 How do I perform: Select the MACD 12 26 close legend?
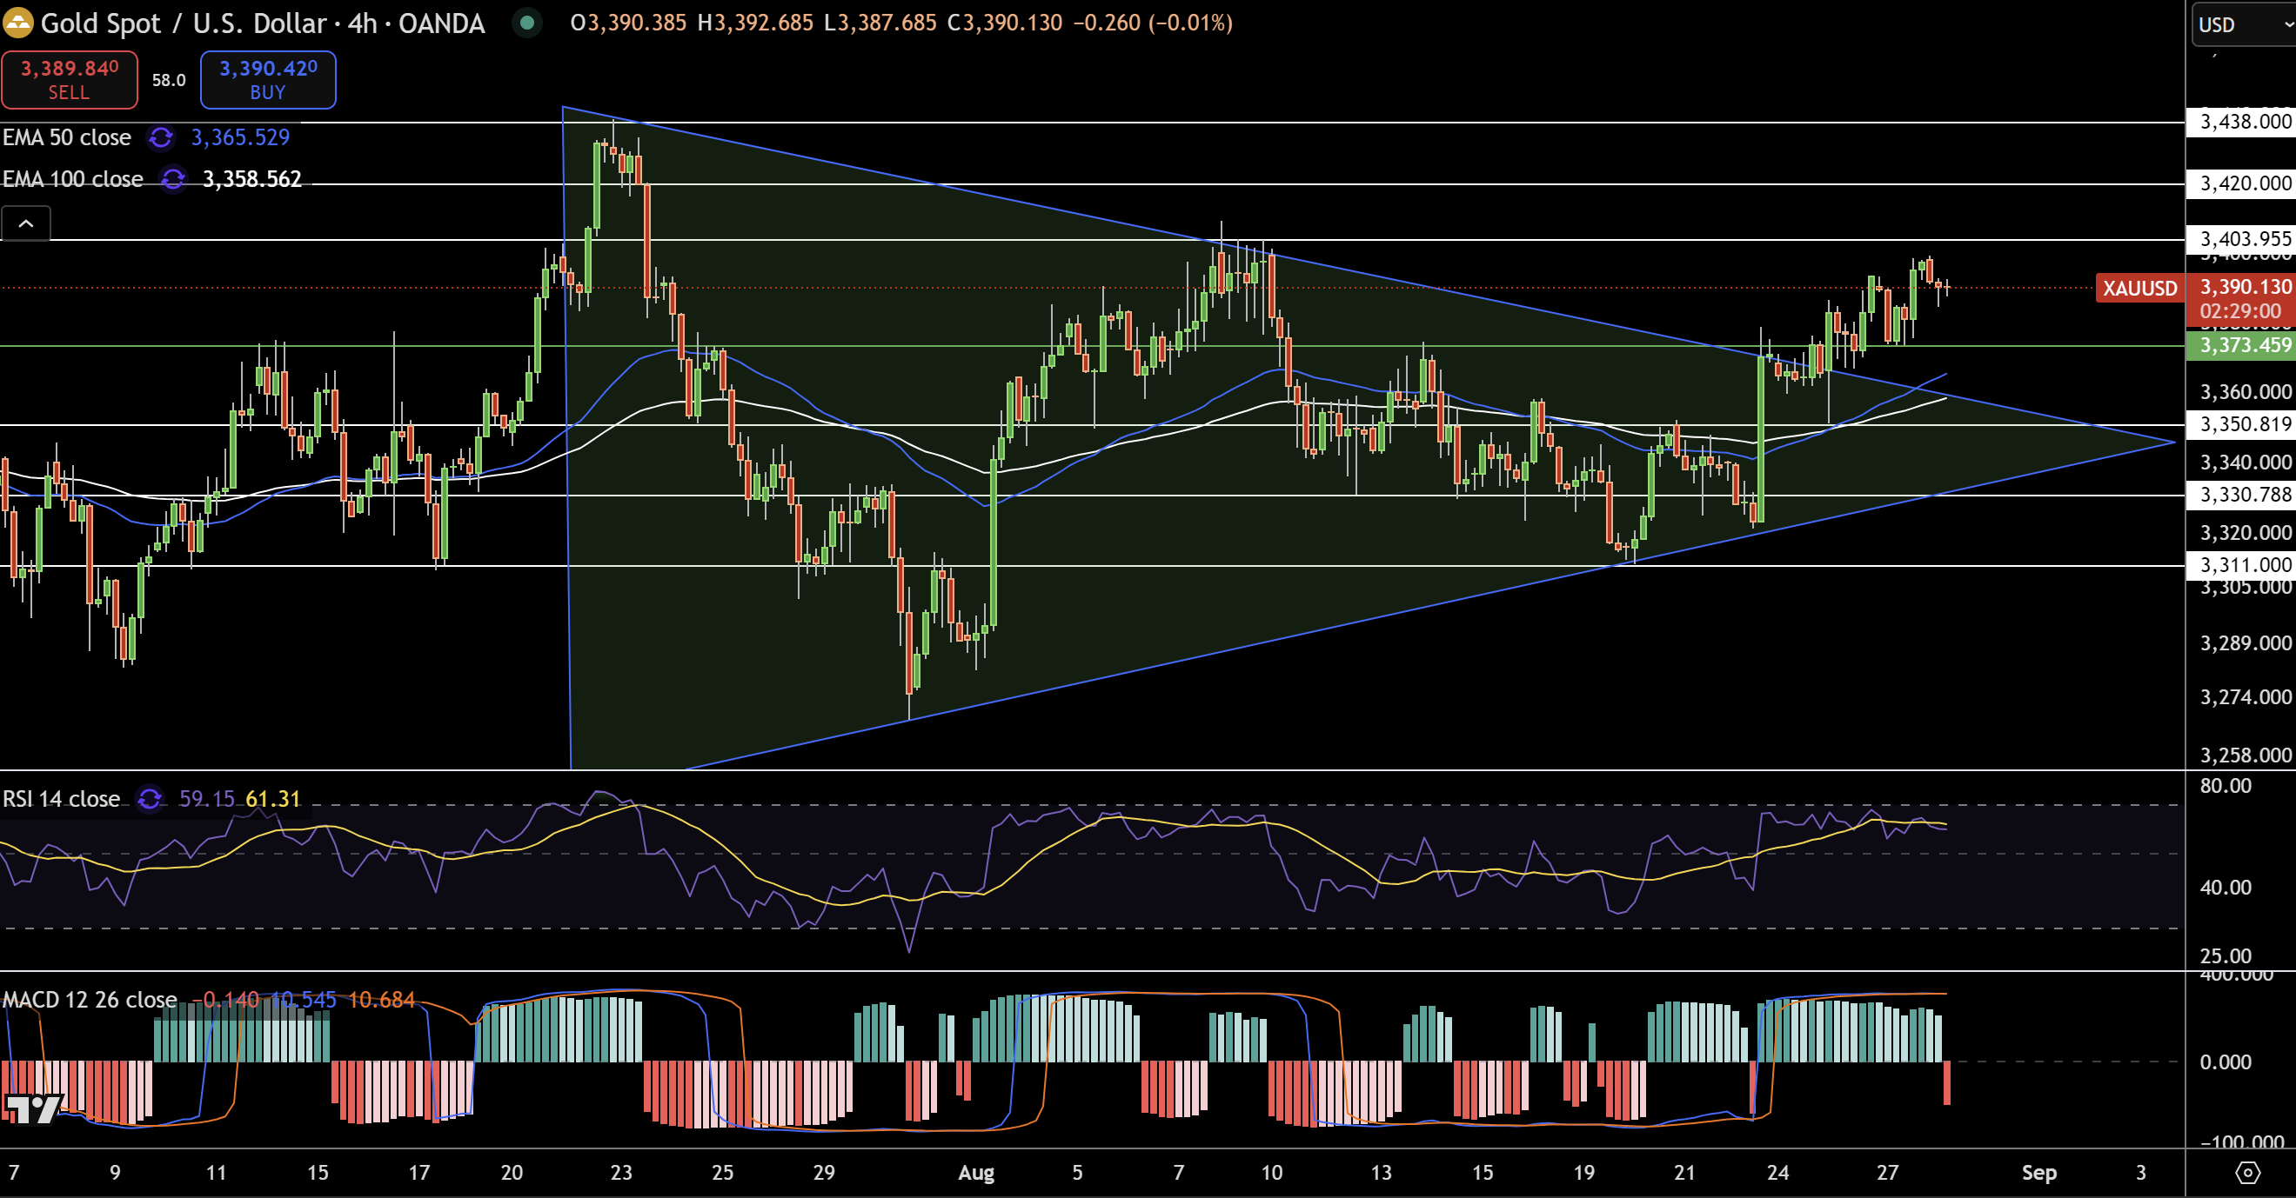click(x=89, y=1000)
